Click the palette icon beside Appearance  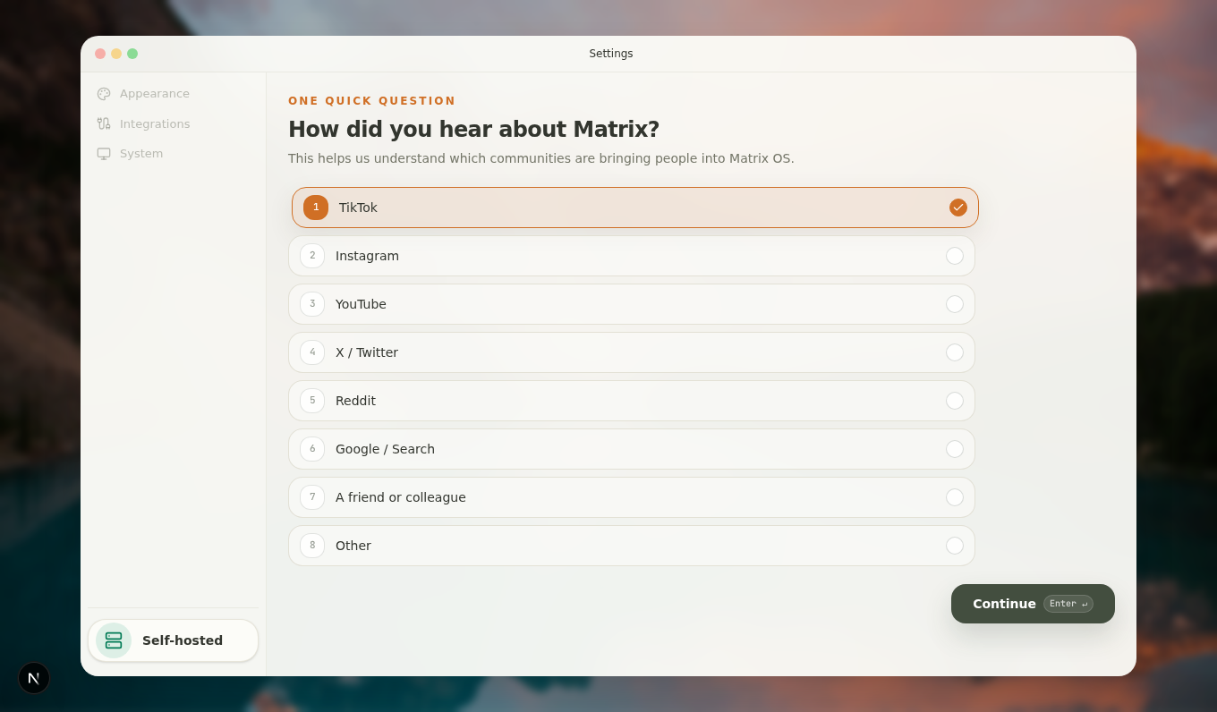point(104,94)
